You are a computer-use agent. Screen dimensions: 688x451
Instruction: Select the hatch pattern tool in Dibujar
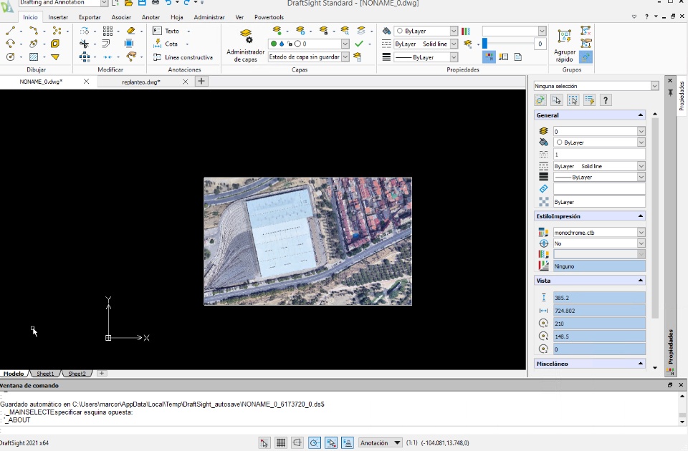tap(34, 57)
